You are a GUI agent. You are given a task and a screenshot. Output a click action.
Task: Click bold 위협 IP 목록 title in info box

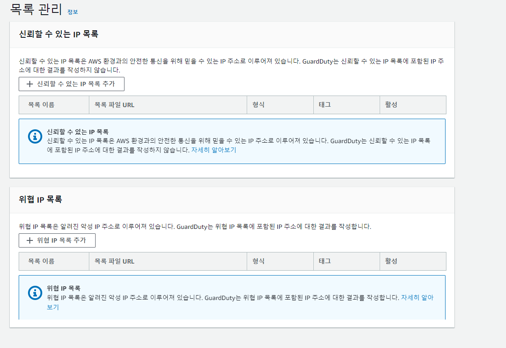point(64,288)
